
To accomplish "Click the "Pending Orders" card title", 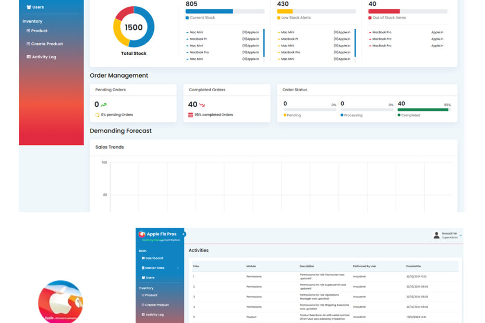I will pyautogui.click(x=111, y=90).
